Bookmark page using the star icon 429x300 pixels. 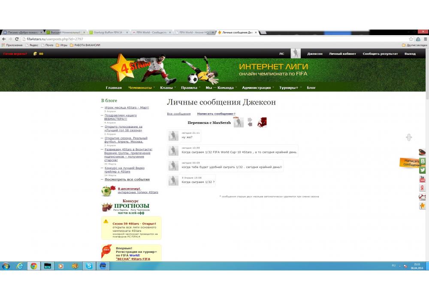coord(411,39)
